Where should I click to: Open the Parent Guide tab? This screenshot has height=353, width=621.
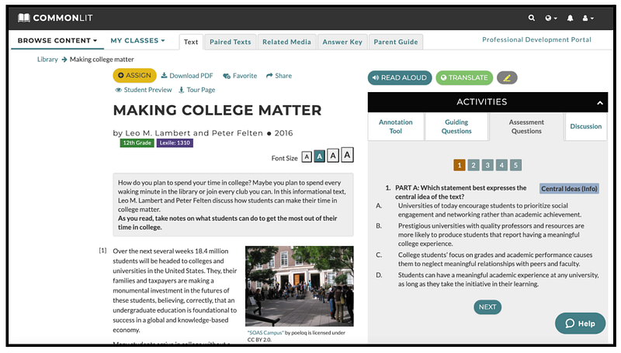pos(396,42)
